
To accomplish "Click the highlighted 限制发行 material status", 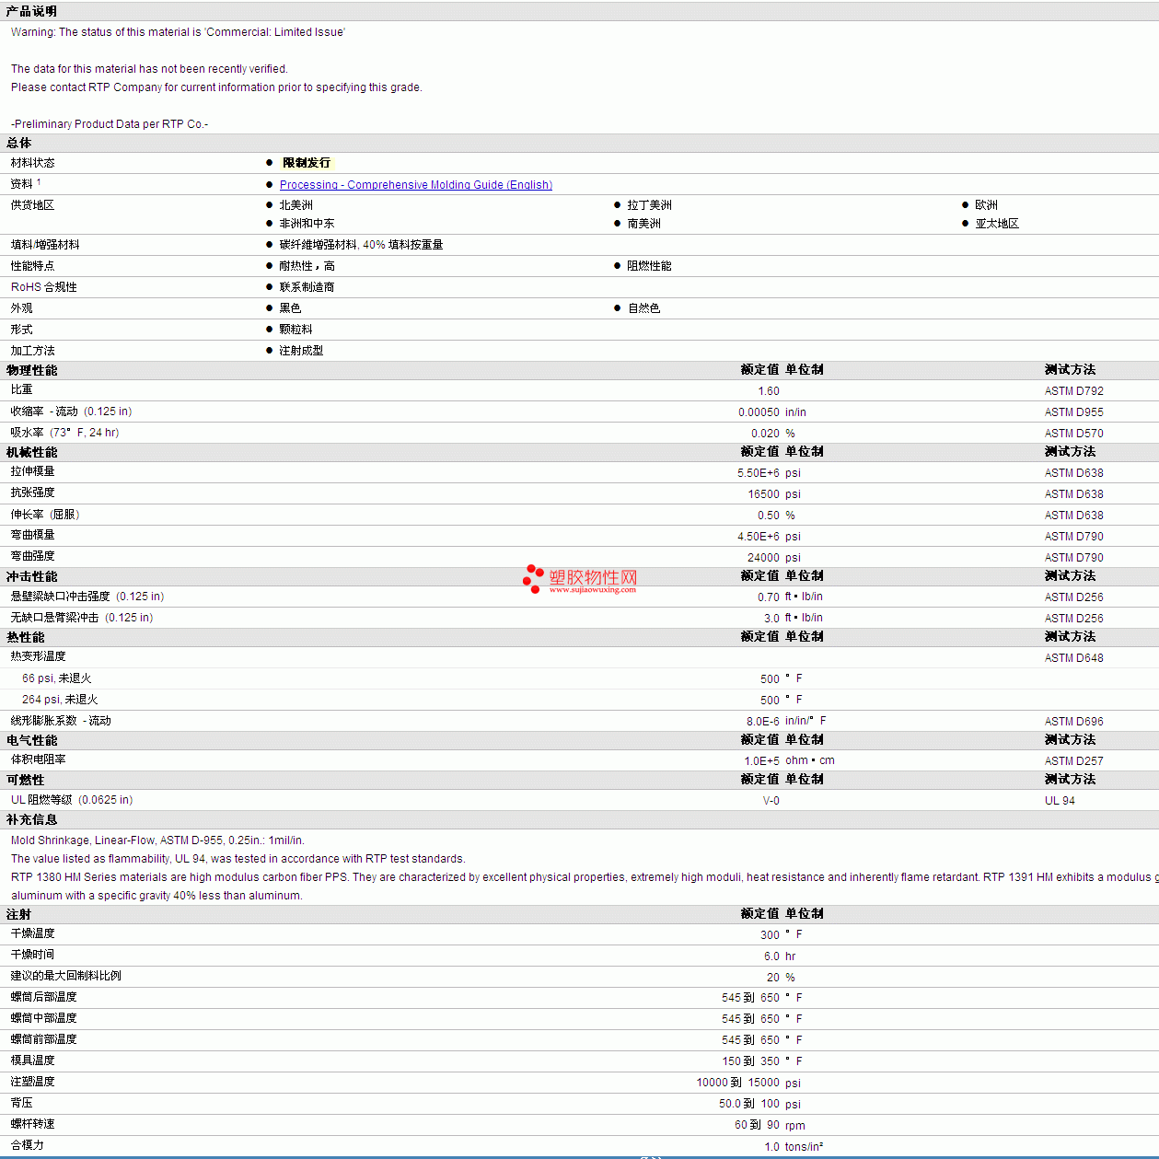I will pos(307,163).
